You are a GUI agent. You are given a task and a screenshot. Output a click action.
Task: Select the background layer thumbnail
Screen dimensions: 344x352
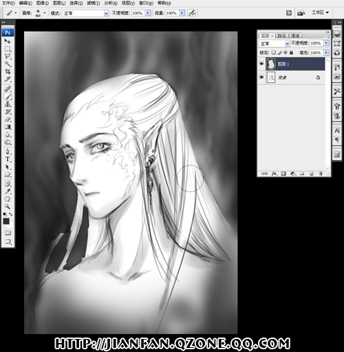tap(271, 77)
